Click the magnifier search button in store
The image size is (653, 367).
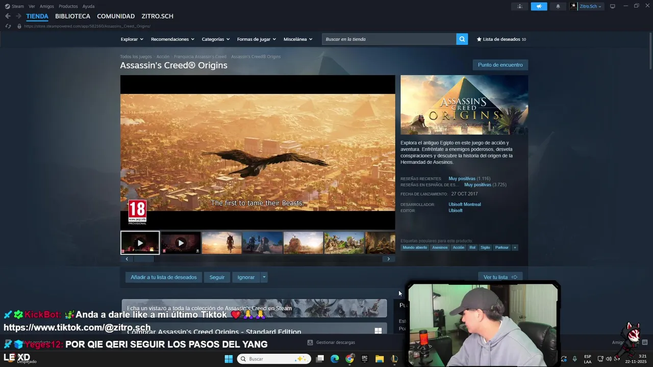pos(462,39)
